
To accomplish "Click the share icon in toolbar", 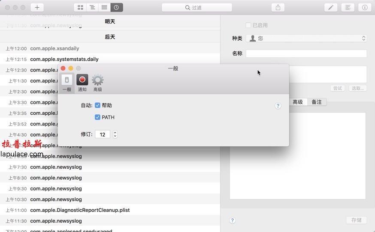I will [x=278, y=7].
